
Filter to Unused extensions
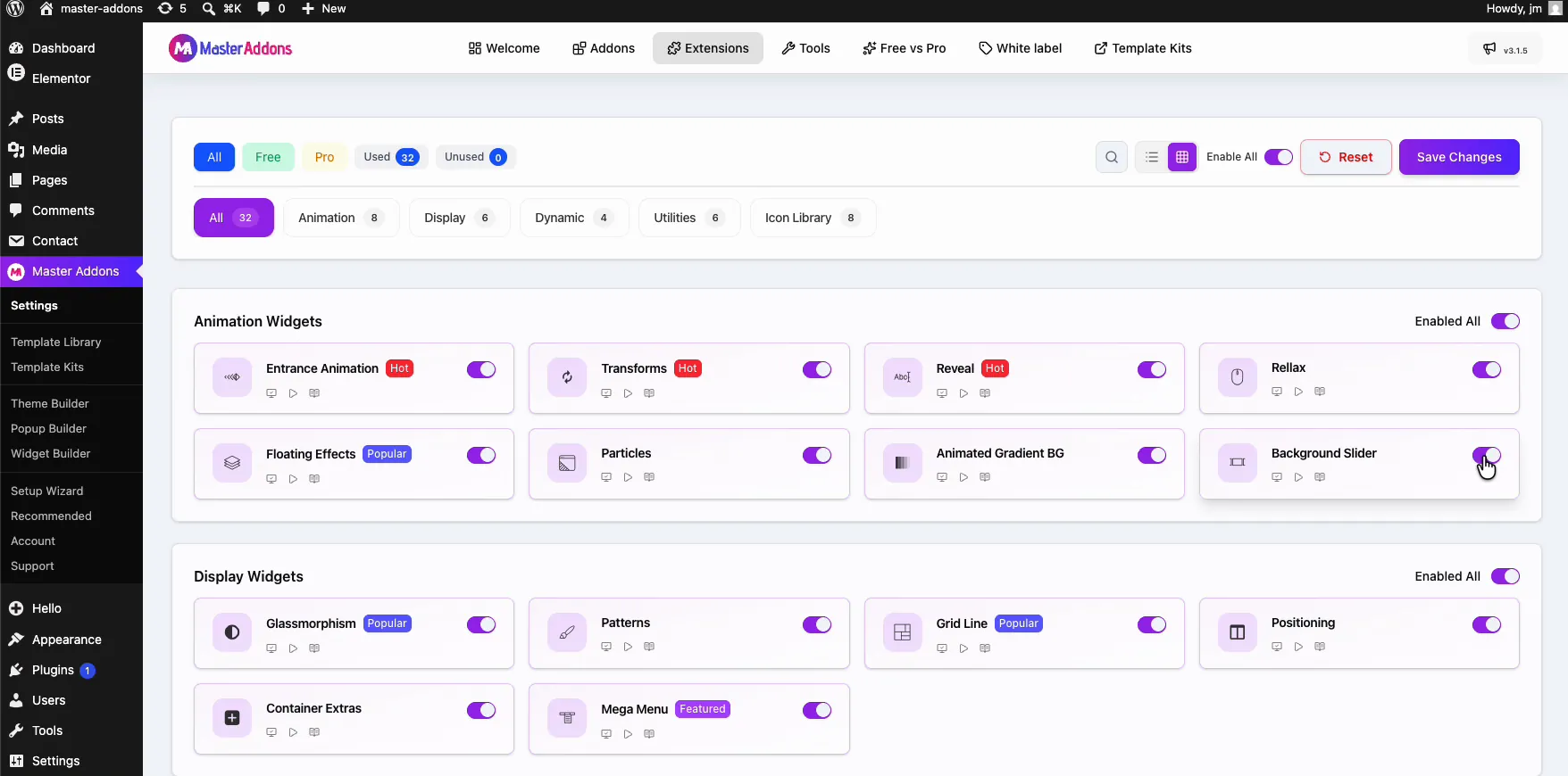(x=476, y=157)
